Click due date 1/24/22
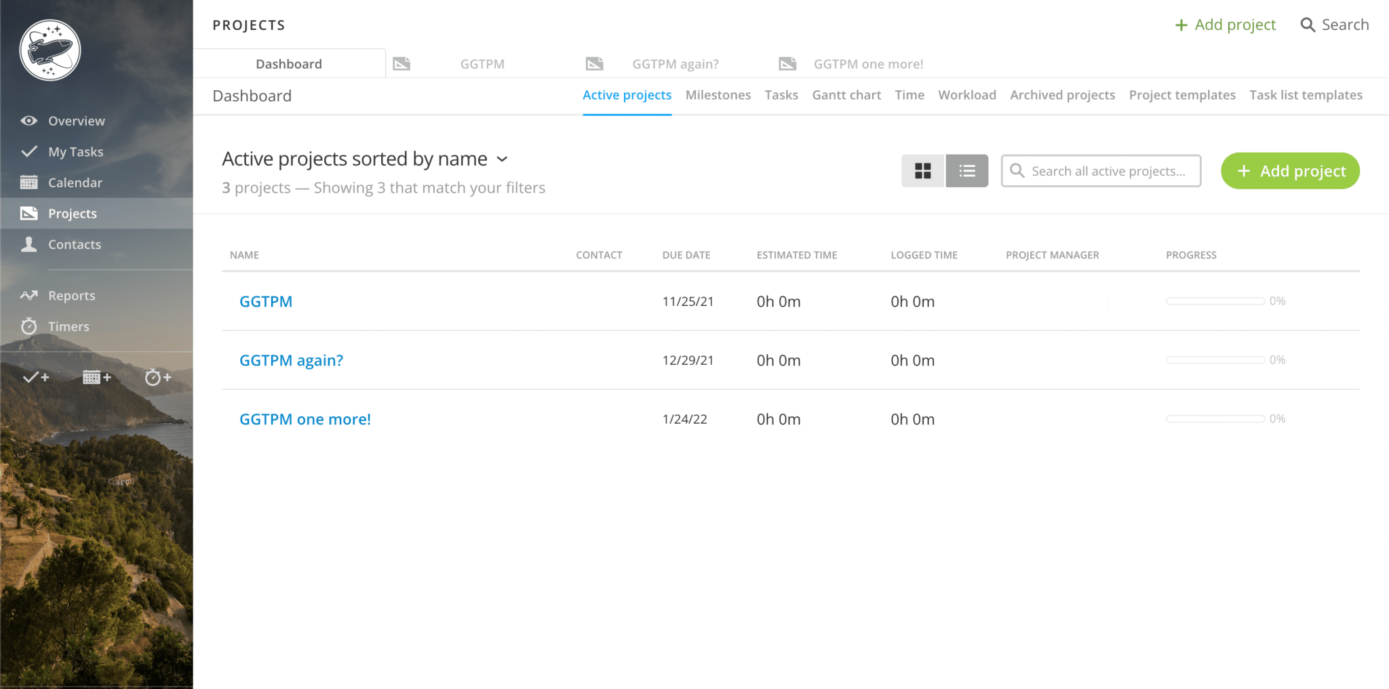This screenshot has width=1389, height=689. (684, 419)
